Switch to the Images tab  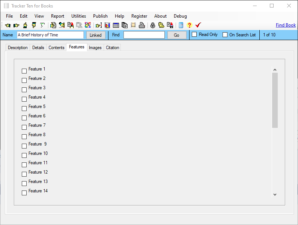pos(95,48)
